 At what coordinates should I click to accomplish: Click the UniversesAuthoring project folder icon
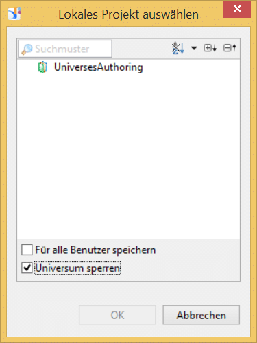pos(42,67)
